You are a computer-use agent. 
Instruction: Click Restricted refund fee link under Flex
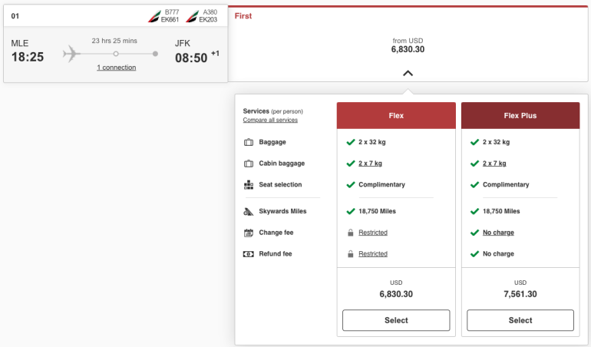point(373,254)
